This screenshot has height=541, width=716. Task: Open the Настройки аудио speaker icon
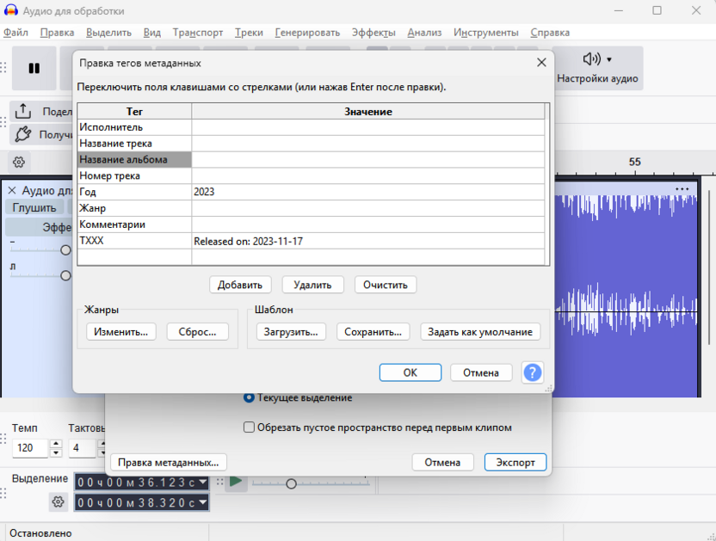point(590,58)
